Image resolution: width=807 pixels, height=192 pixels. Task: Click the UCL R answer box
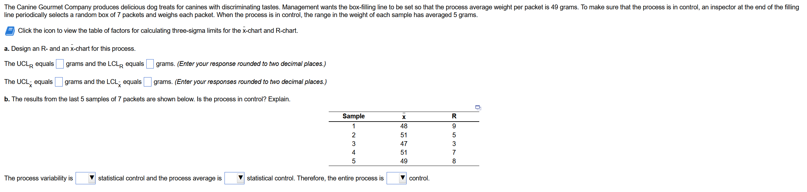pyautogui.click(x=60, y=63)
